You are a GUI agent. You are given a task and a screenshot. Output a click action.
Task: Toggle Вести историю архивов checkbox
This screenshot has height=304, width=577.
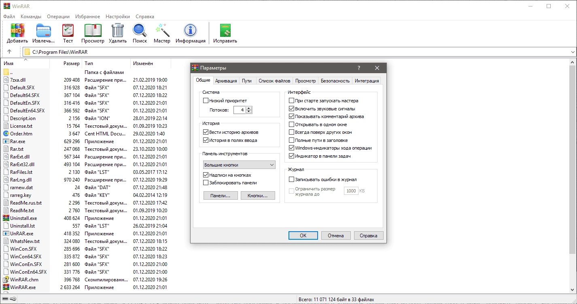(x=206, y=132)
